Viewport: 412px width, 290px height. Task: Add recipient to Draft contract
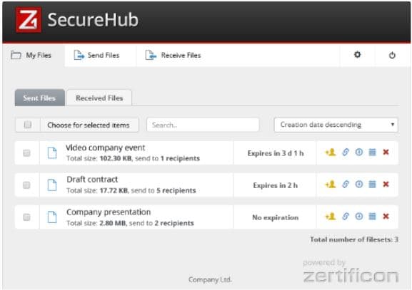[331, 185]
